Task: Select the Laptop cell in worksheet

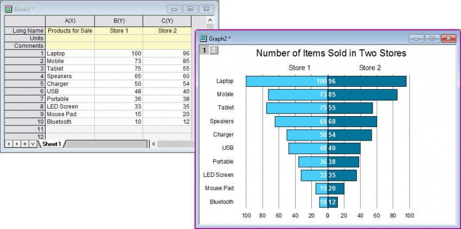Action: point(70,54)
